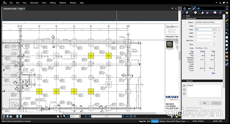This screenshot has height=124, width=230.
Task: Move the selected viewport up
Action: pos(184,86)
